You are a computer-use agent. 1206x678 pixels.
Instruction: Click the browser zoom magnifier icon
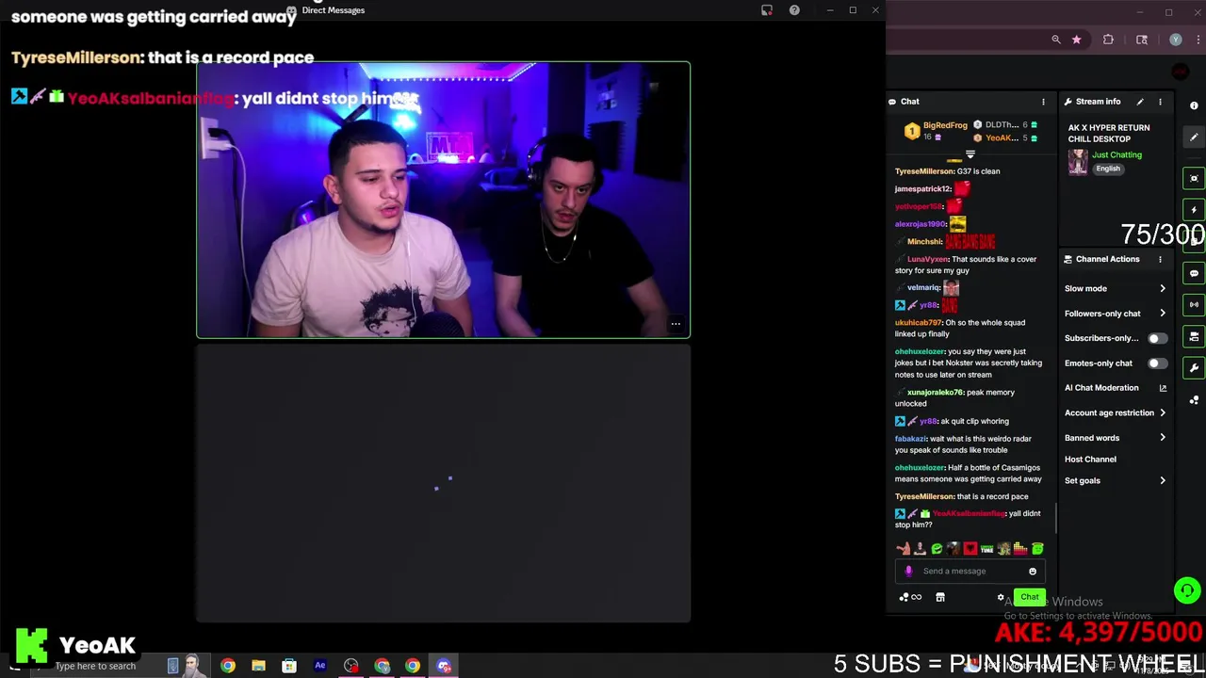click(x=1056, y=40)
